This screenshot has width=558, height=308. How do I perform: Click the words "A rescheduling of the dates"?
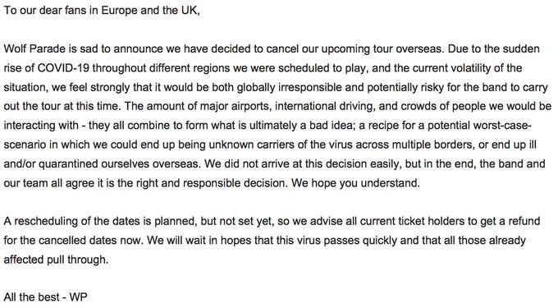tap(72, 221)
